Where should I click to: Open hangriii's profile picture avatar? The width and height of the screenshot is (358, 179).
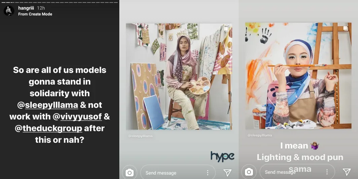tap(9, 11)
